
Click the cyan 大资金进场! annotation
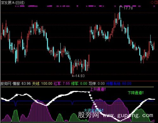(x=94, y=110)
